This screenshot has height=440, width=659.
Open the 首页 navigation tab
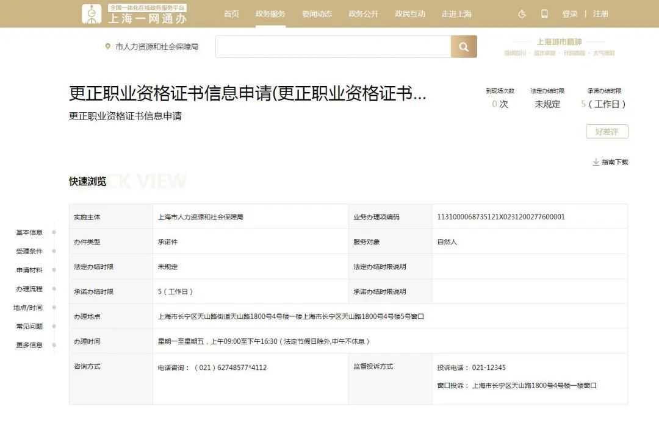click(231, 14)
